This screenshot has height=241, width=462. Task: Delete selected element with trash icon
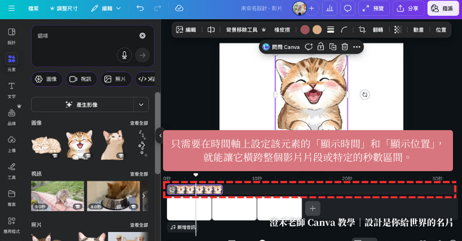(x=345, y=47)
